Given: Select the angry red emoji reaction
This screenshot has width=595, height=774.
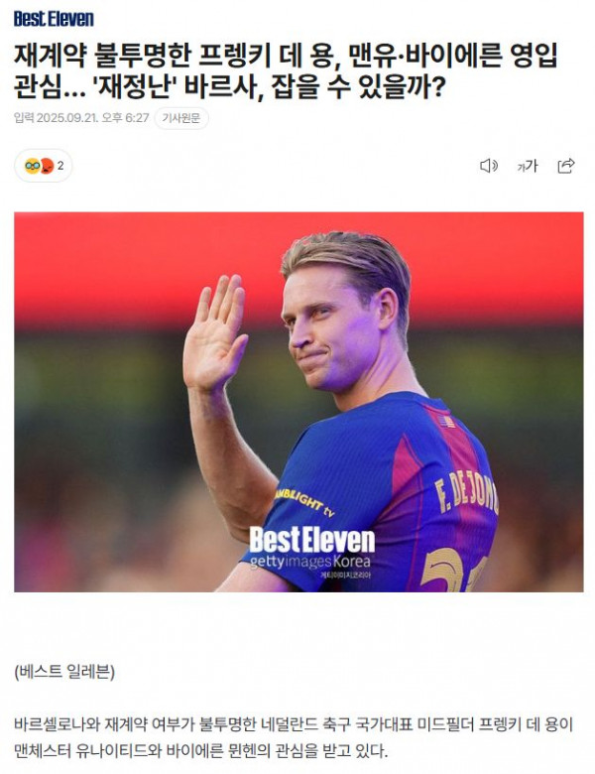Looking at the screenshot, I should pos(47,166).
